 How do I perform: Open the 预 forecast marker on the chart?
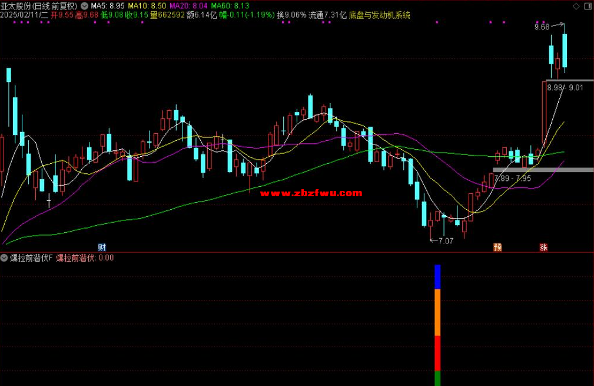tap(497, 248)
